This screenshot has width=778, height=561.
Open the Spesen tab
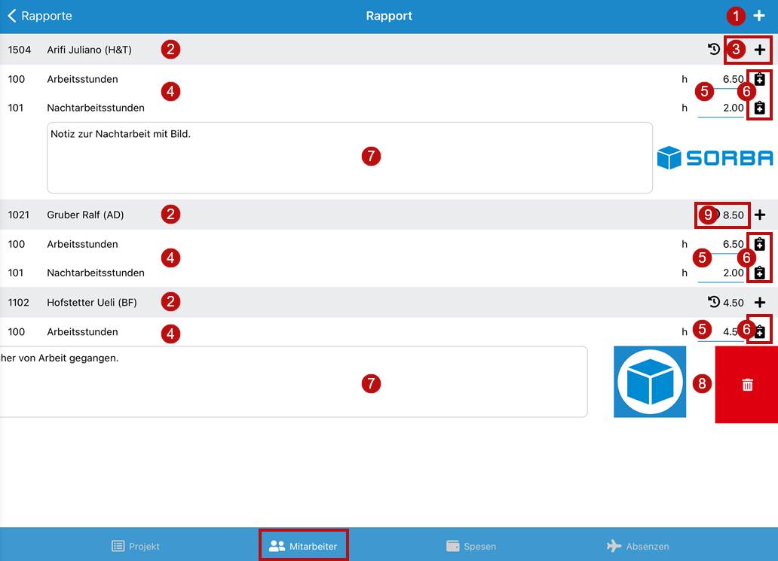click(x=471, y=546)
